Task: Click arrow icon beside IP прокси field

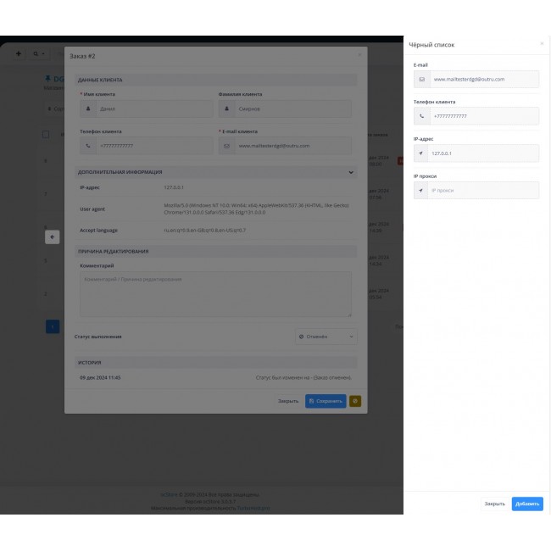Action: 421,191
